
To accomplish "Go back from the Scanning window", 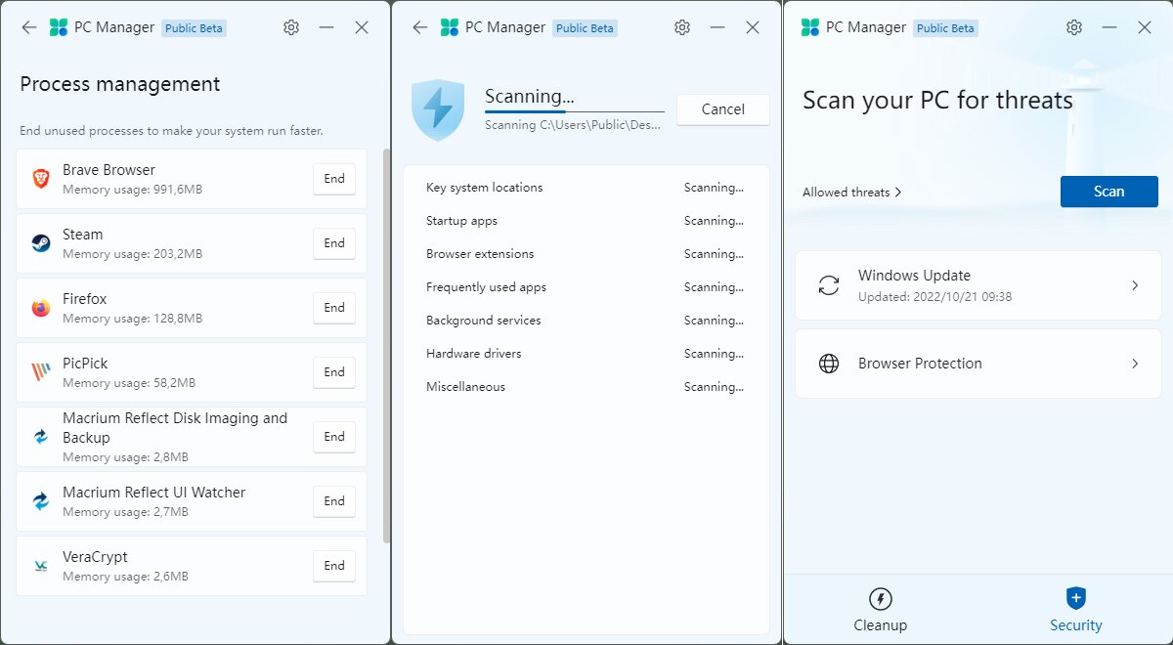I will (x=420, y=27).
